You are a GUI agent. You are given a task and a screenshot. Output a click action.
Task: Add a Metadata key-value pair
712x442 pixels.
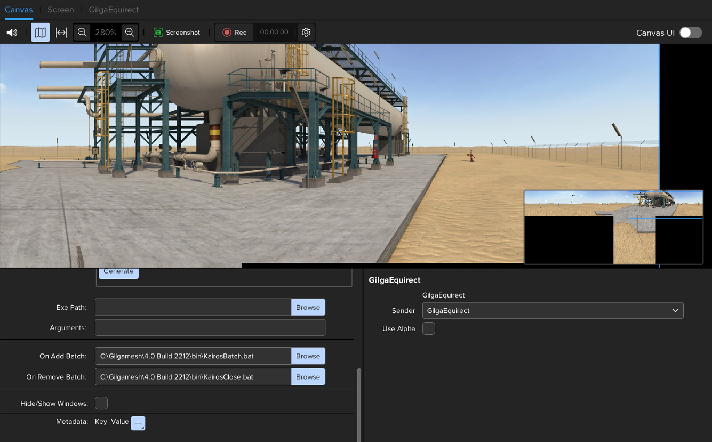click(138, 423)
